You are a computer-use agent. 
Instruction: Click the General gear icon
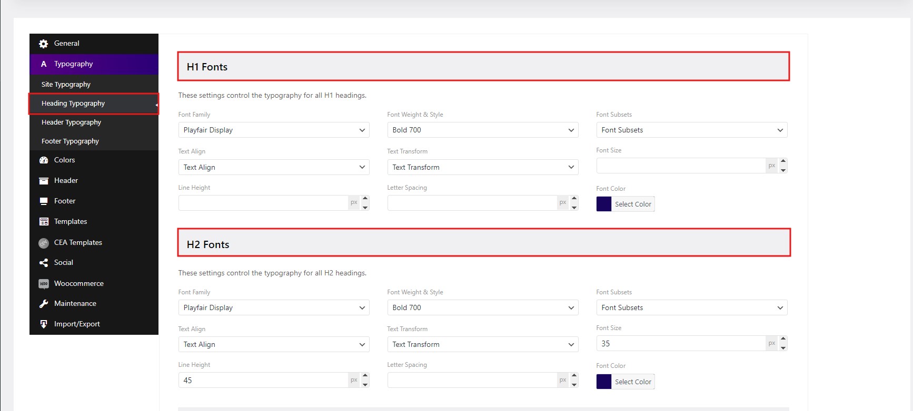pos(44,44)
